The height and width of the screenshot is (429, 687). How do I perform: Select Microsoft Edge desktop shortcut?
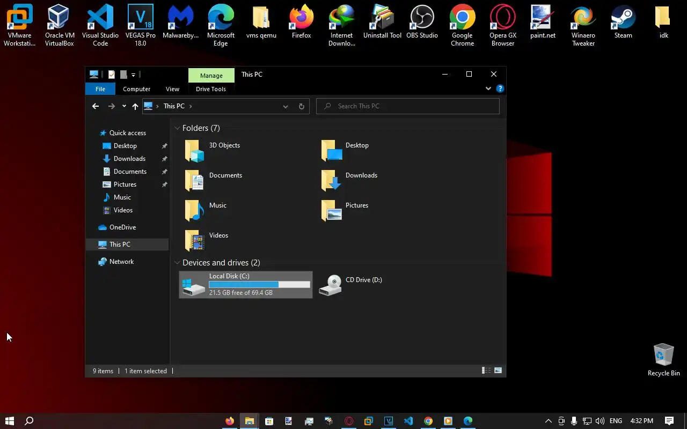point(221,25)
